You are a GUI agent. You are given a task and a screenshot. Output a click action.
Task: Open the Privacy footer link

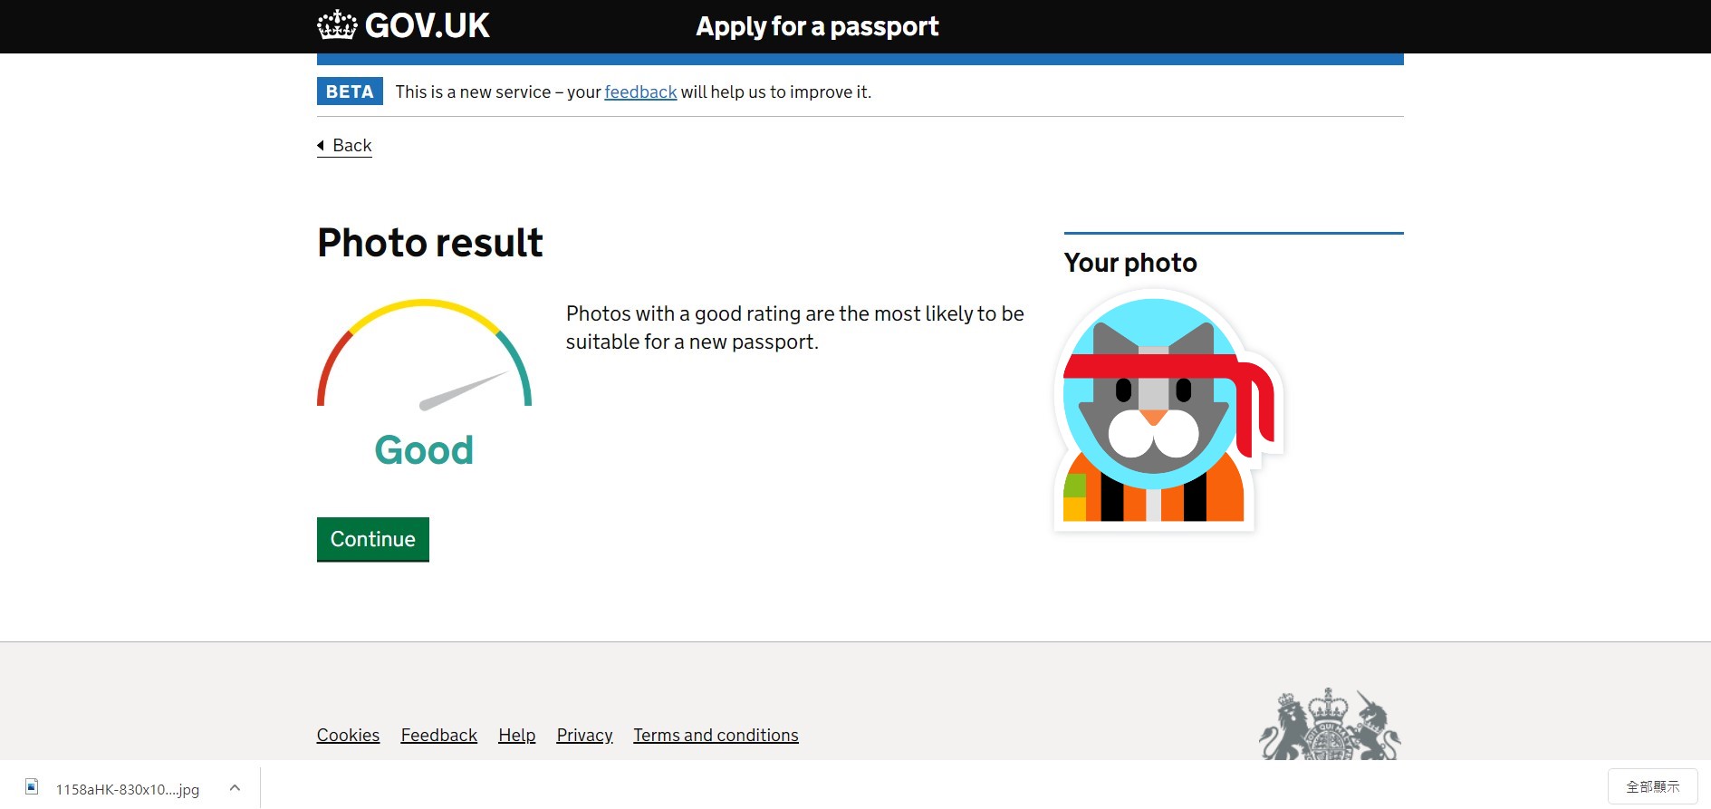point(584,736)
